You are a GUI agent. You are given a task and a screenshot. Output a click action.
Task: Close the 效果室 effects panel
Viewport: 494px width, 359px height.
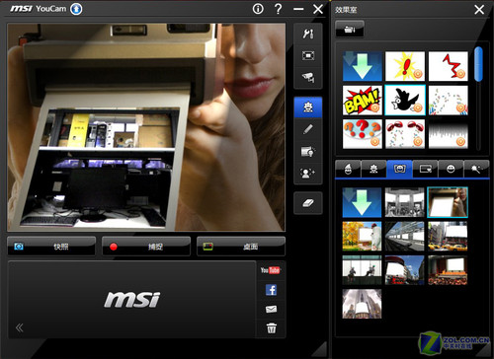[479, 10]
